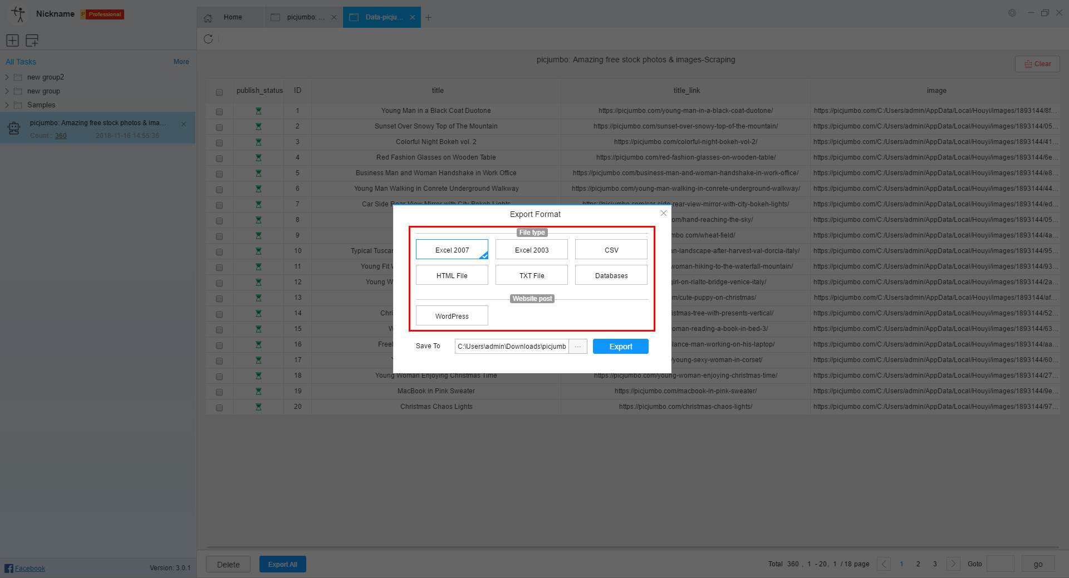Check the row 1 checkbox
Viewport: 1069px width, 578px height.
click(219, 112)
